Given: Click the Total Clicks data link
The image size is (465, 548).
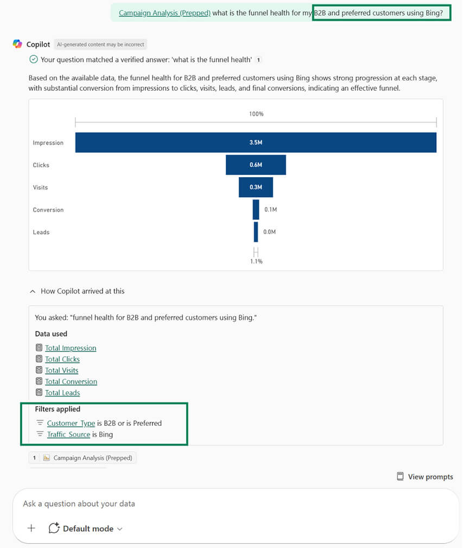Looking at the screenshot, I should click(62, 359).
